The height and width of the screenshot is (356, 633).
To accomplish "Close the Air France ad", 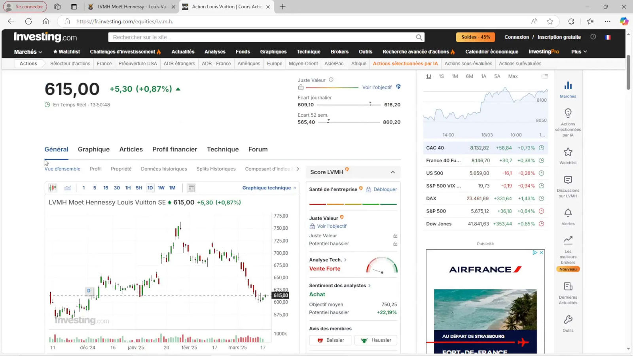I will [541, 252].
